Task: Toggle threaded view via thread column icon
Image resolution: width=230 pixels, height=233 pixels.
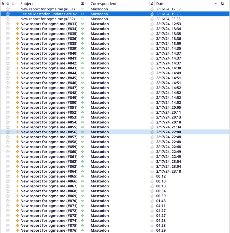Action: [x=3, y=3]
